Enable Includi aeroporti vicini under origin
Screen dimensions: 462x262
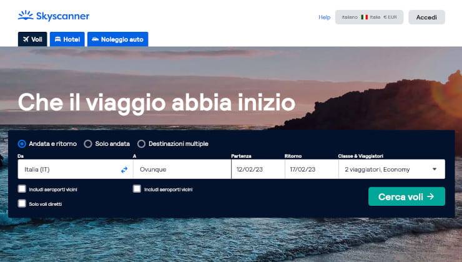pos(22,188)
